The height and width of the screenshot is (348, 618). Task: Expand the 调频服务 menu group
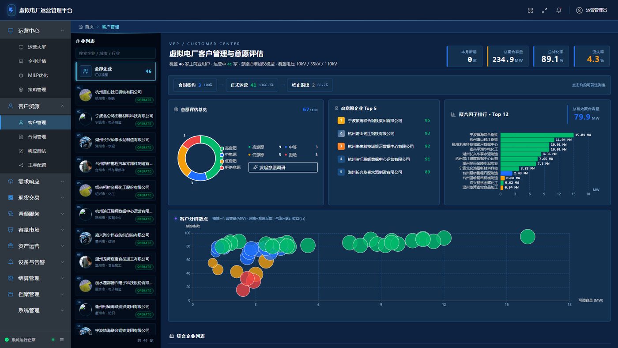(35, 214)
